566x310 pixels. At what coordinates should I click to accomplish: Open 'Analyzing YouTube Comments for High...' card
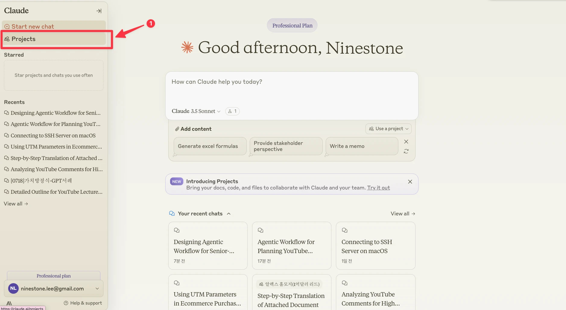pos(375,292)
